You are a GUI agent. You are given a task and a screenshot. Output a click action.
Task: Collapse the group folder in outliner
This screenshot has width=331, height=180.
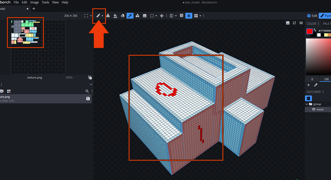(x=307, y=104)
